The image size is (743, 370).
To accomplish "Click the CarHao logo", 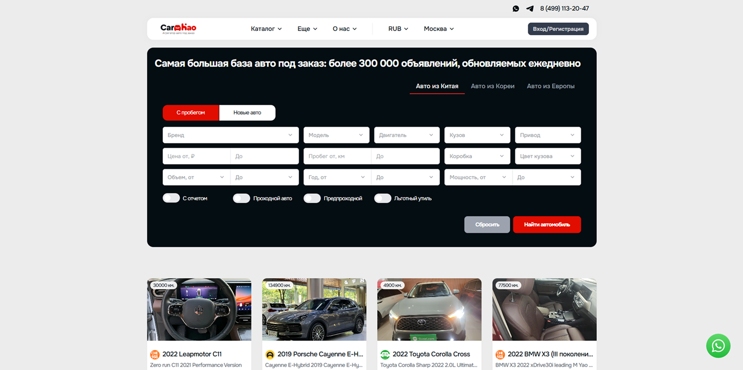I will pos(178,28).
